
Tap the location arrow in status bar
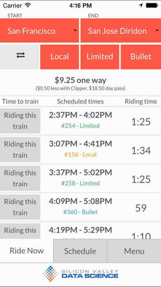point(140,5)
